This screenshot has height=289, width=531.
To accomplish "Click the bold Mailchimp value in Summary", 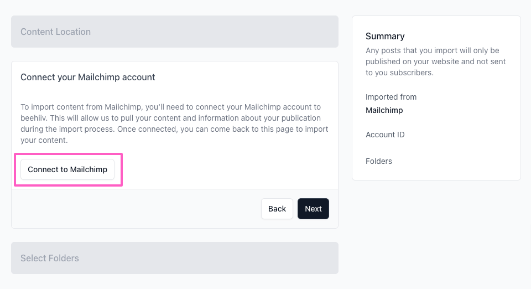I will [x=384, y=110].
